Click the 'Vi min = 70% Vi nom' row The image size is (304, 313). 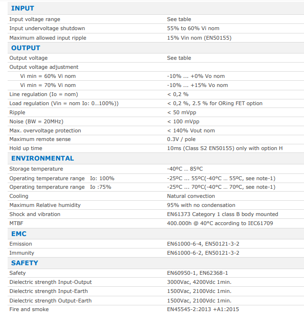coord(156,85)
